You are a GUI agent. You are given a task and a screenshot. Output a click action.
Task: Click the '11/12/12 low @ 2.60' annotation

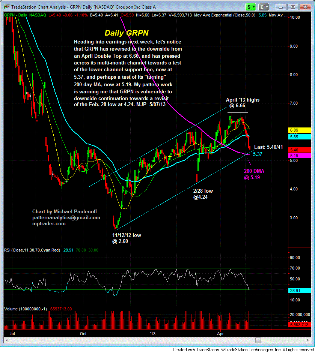tap(127, 238)
